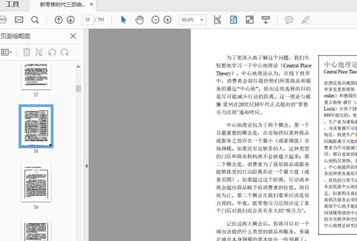Click the thumbnail scrollbar up arrow
Image resolution: width=357 pixels, height=241 pixels.
79,67
